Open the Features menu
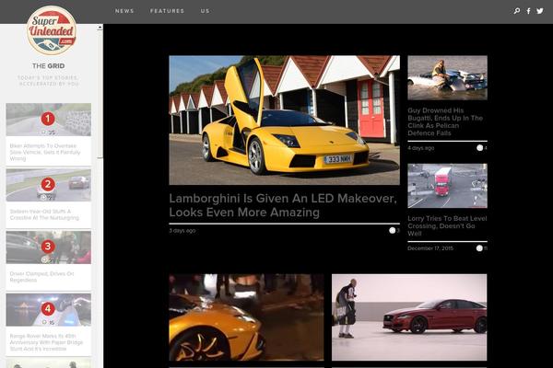 (167, 11)
